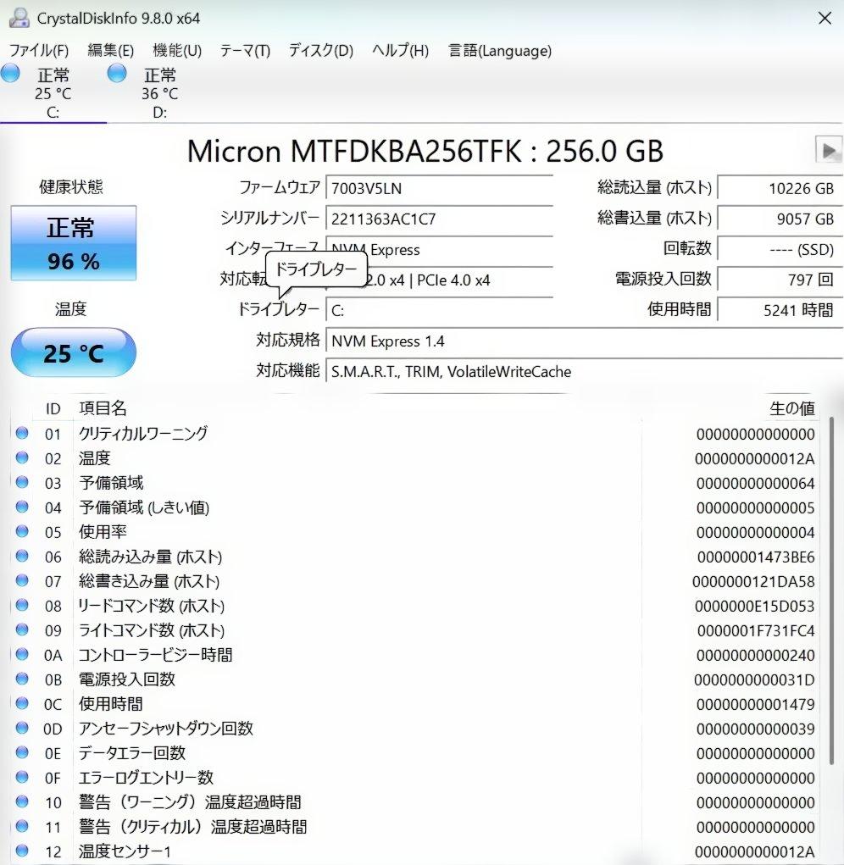Open the テーマ(T) menu
This screenshot has width=844, height=865.
(245, 50)
